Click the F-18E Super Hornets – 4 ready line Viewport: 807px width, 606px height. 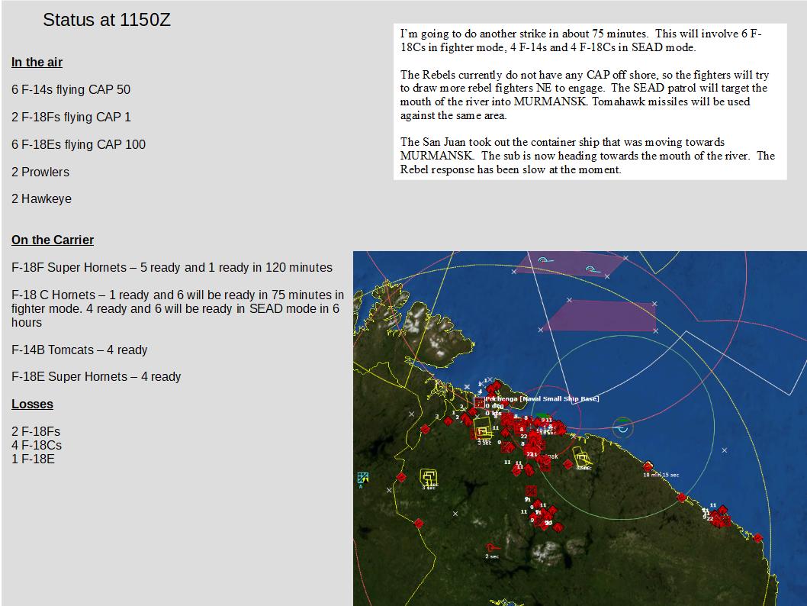point(96,376)
